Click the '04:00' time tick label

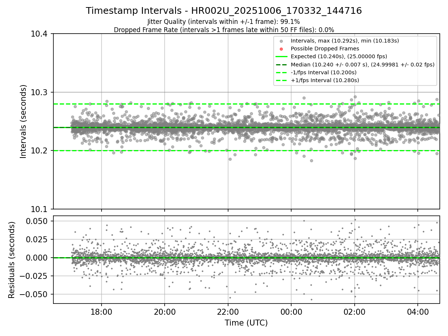tap(418, 311)
